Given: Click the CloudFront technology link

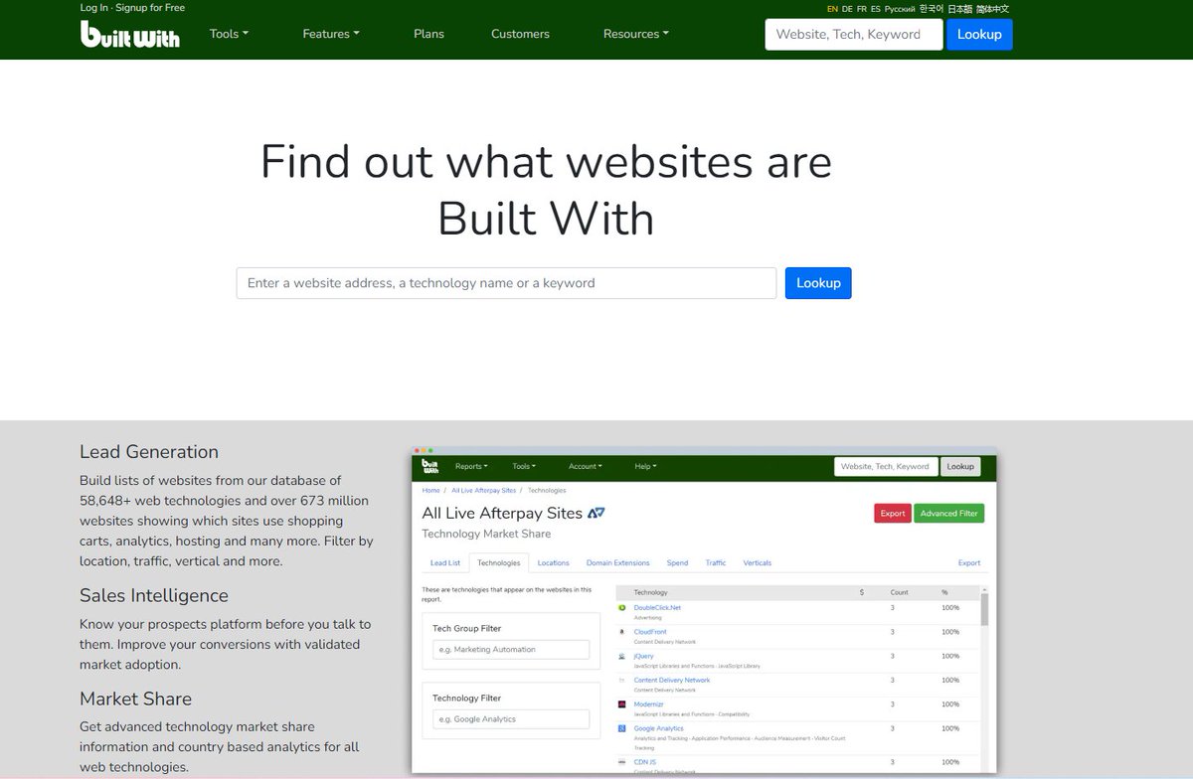Looking at the screenshot, I should click(650, 632).
